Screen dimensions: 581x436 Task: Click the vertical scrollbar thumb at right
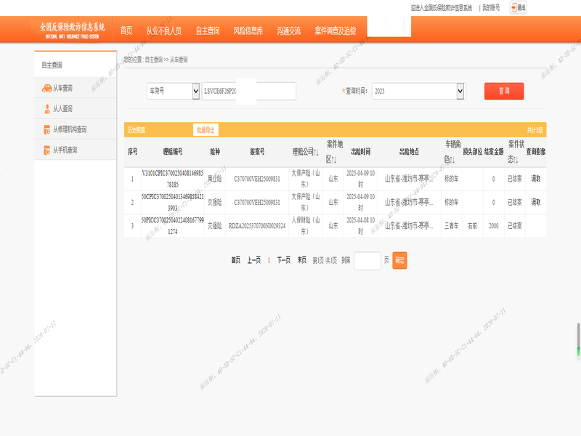pyautogui.click(x=578, y=339)
